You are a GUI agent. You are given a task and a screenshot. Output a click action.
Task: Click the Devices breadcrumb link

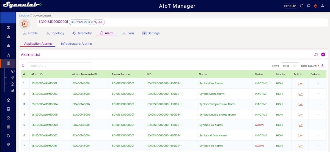[x=24, y=16]
